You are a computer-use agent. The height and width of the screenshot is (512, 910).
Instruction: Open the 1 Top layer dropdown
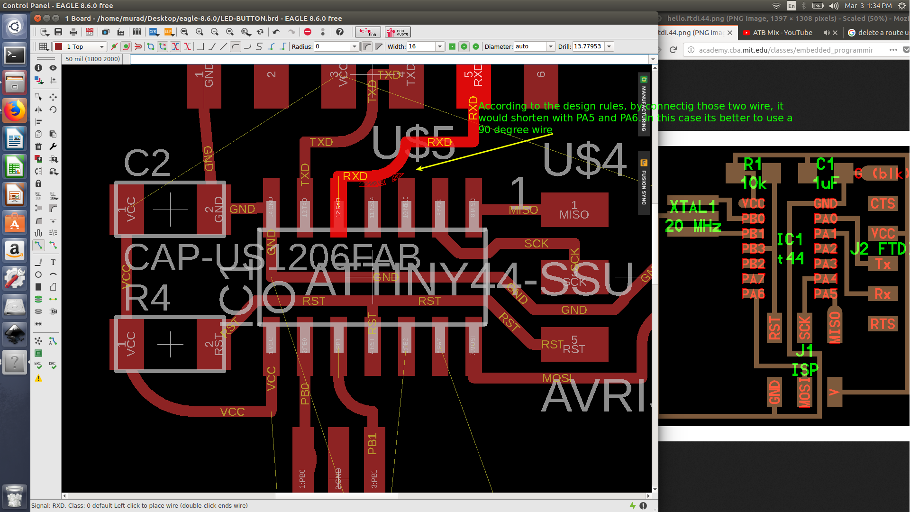click(x=79, y=46)
